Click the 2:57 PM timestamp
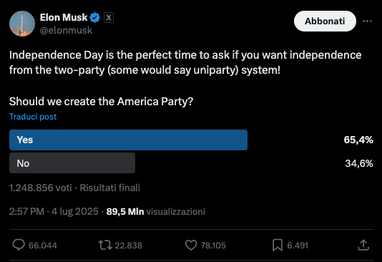Viewport: 382px width, 262px height. (x=26, y=212)
